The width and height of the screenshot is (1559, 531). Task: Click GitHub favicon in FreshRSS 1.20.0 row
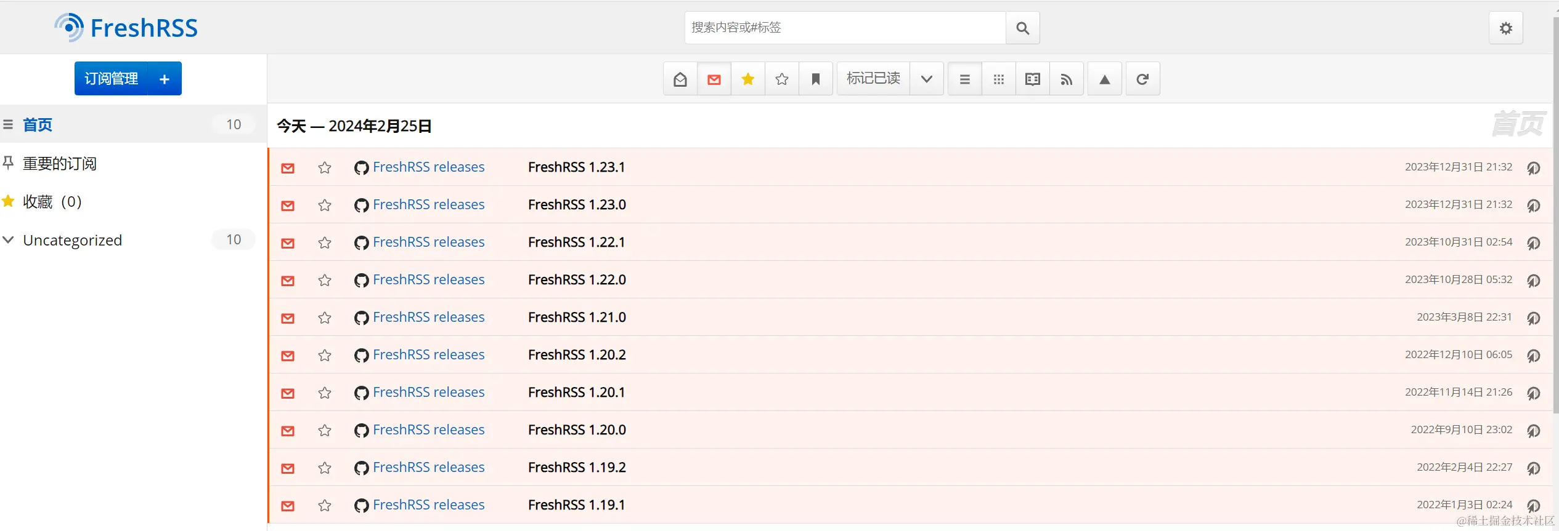(362, 431)
